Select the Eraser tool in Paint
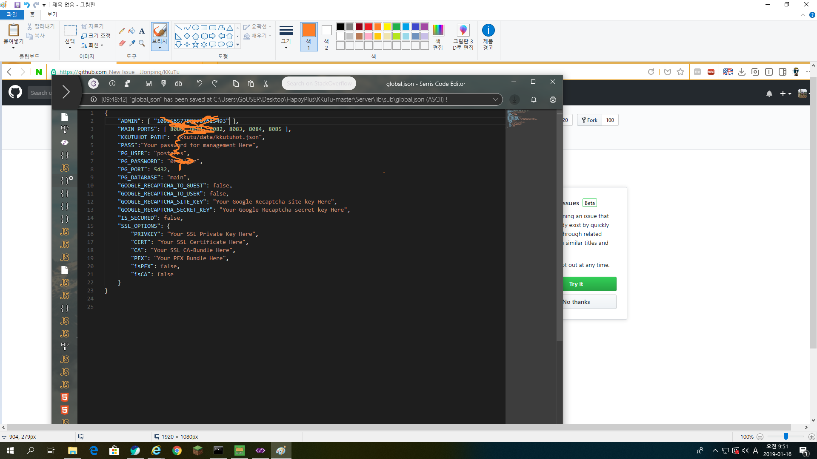The height and width of the screenshot is (459, 817). (x=122, y=43)
